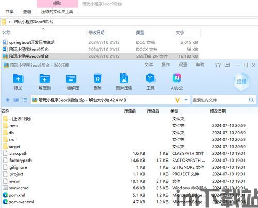This screenshot has width=258, height=208.
Task: Click the Word icon of springboot开发环境说明
Action: tap(5, 42)
